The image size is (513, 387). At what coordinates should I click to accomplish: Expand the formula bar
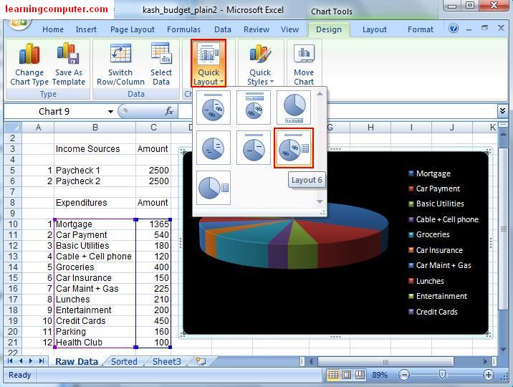click(x=502, y=111)
